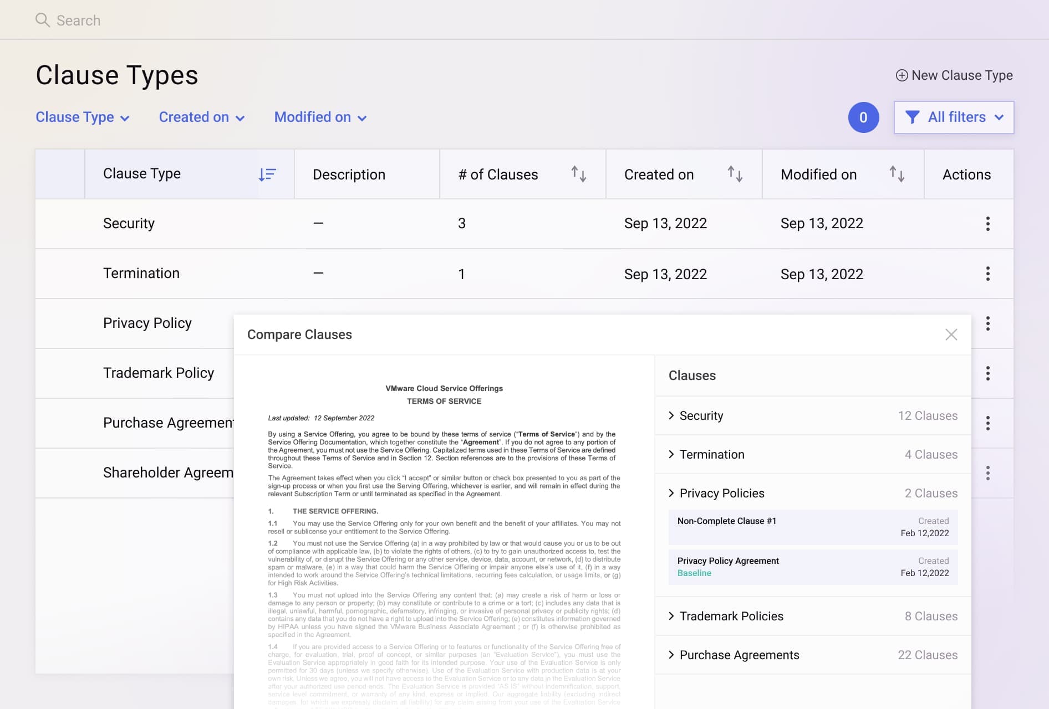This screenshot has height=709, width=1049.
Task: Click the filter funnel icon
Action: click(x=913, y=117)
